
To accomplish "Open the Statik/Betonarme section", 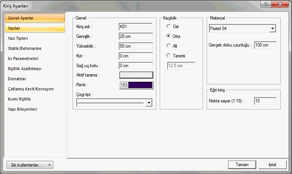I will pyautogui.click(x=24, y=48).
